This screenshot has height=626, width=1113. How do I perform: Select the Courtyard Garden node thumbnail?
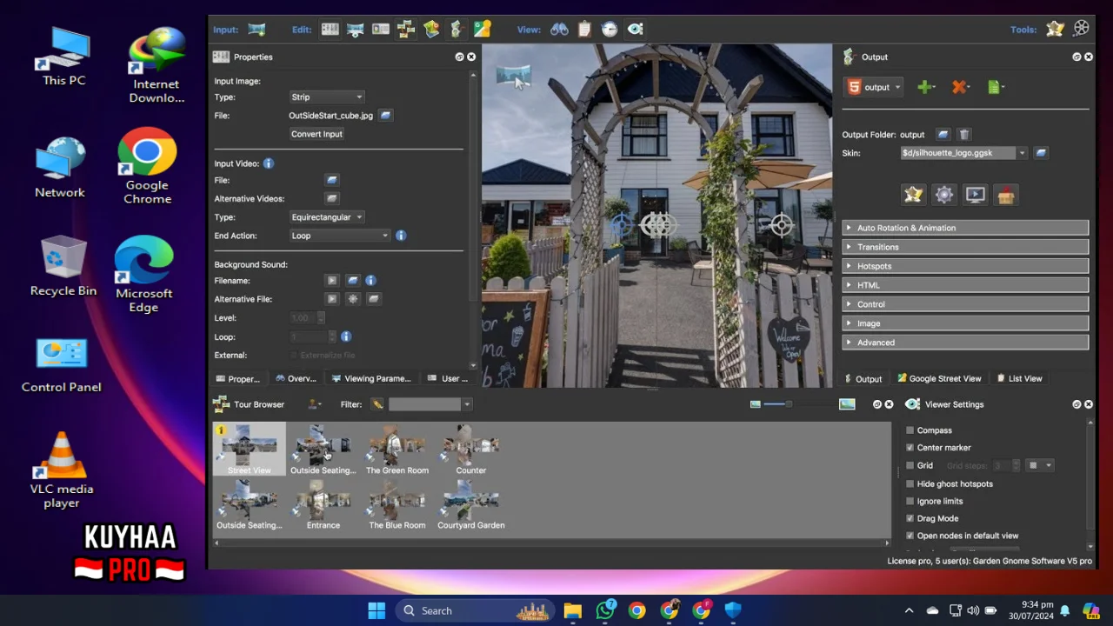pyautogui.click(x=471, y=504)
